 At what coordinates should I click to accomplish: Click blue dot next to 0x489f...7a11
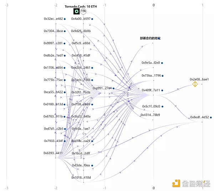[x=162, y=90]
